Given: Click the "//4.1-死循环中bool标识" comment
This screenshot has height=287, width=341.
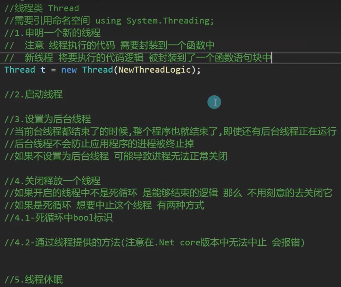Looking at the screenshot, I should point(59,218).
